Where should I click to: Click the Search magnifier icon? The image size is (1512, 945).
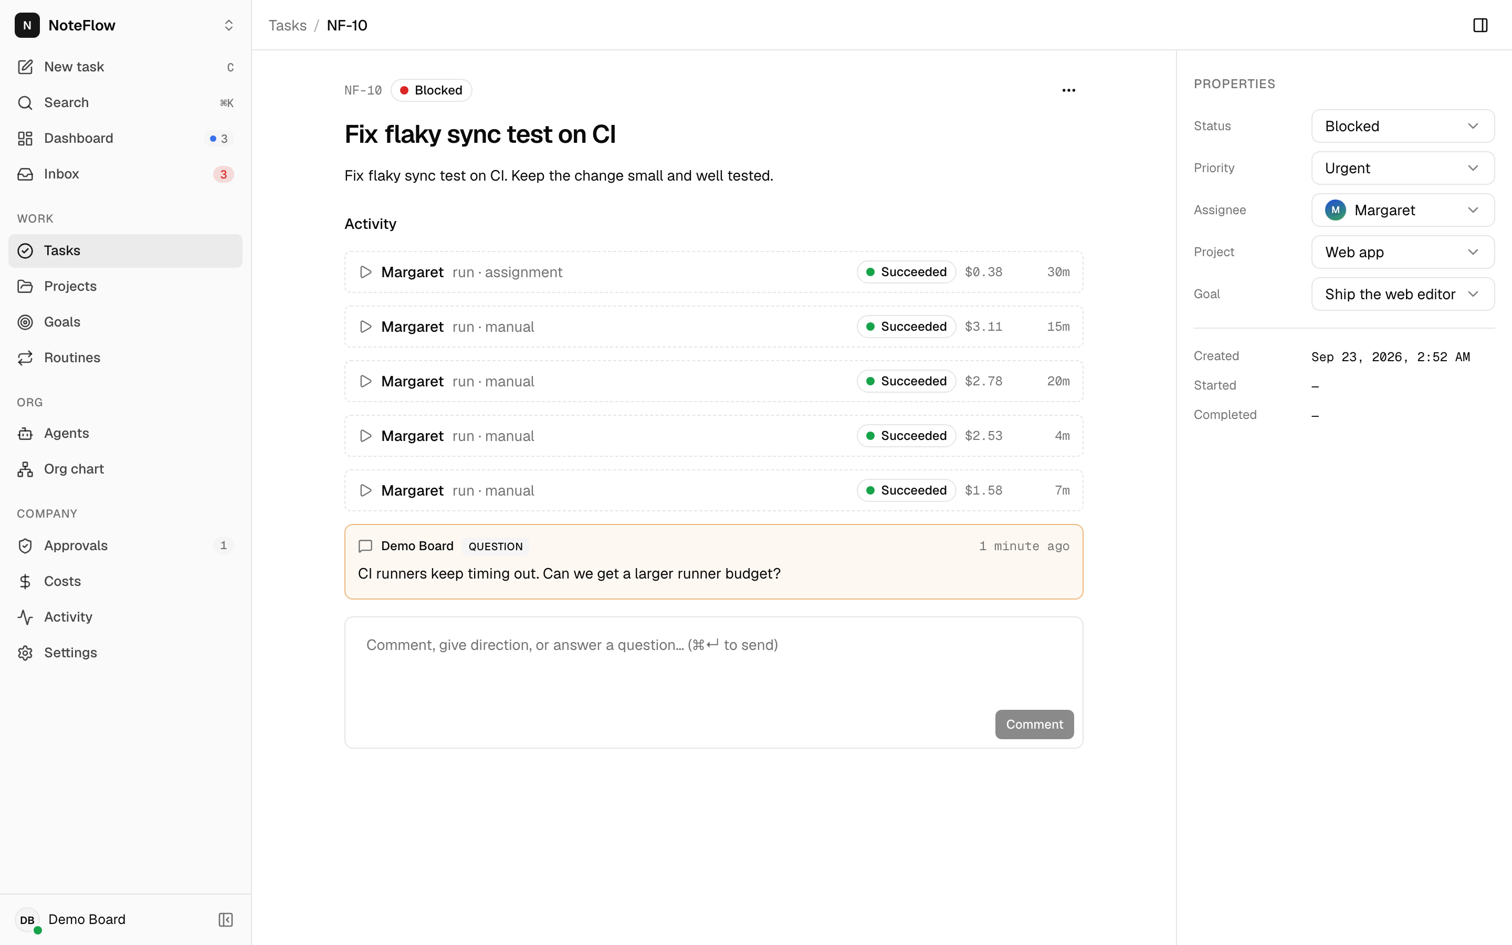(x=25, y=102)
